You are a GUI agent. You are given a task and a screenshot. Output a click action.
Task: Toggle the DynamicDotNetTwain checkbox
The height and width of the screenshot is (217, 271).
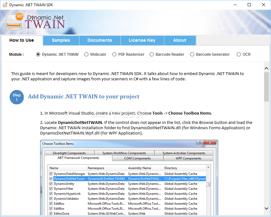click(x=51, y=179)
